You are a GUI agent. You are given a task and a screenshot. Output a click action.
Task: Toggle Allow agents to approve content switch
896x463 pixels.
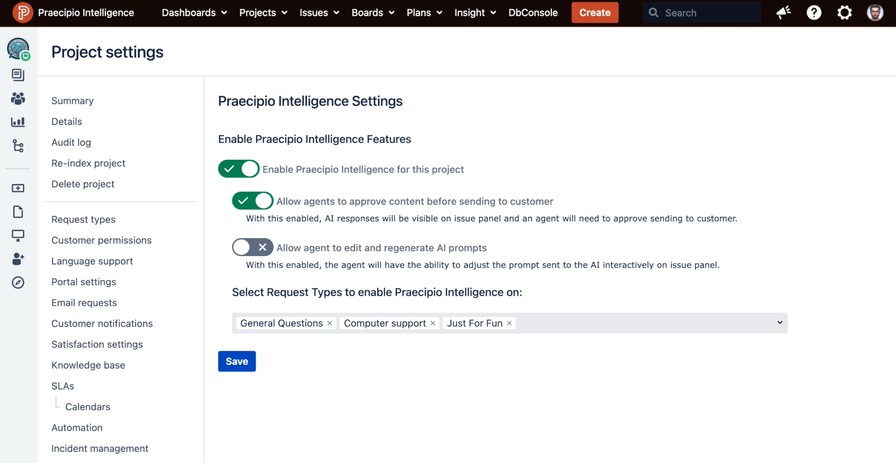[x=252, y=201]
